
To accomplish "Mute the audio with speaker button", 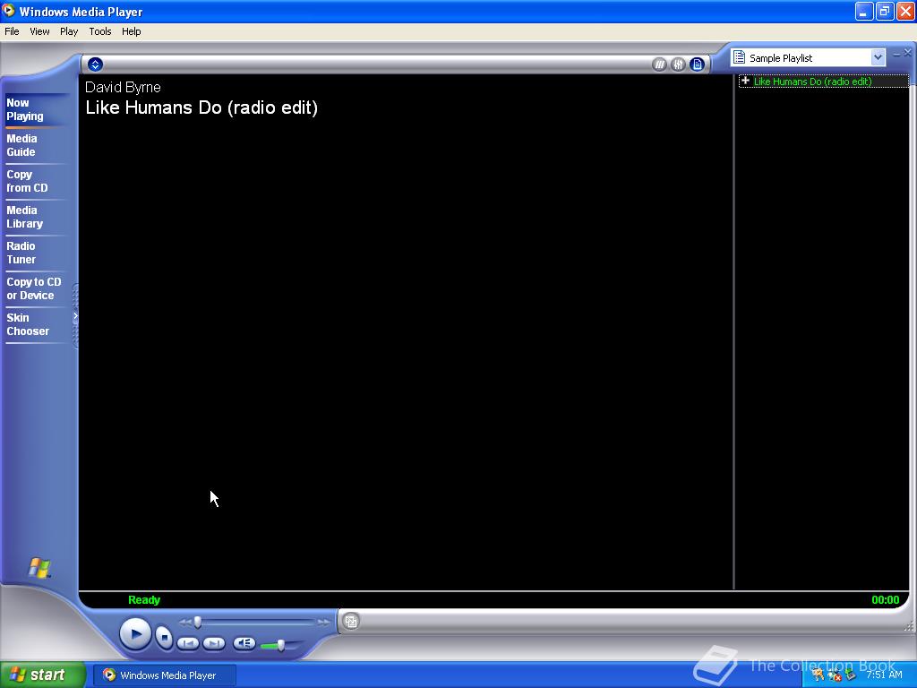I will (244, 643).
